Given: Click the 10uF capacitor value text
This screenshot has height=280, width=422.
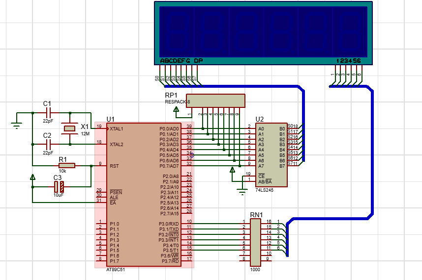Looking at the screenshot, I should (x=59, y=195).
